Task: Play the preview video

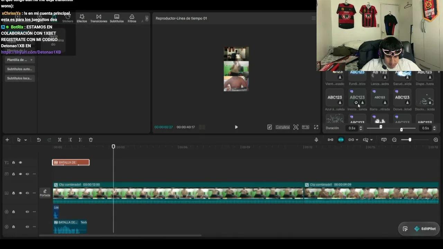Action: 236,127
